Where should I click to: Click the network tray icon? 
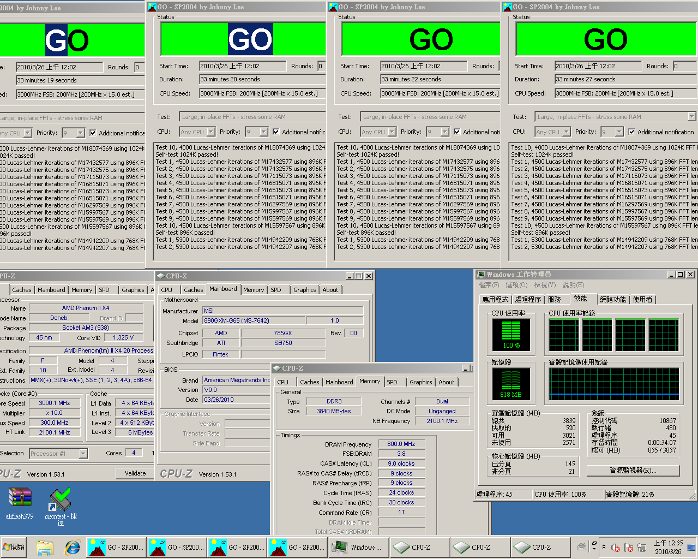(x=642, y=548)
